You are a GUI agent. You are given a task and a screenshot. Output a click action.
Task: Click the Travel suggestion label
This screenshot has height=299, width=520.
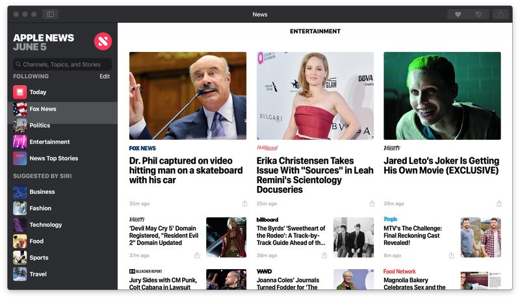pyautogui.click(x=38, y=274)
